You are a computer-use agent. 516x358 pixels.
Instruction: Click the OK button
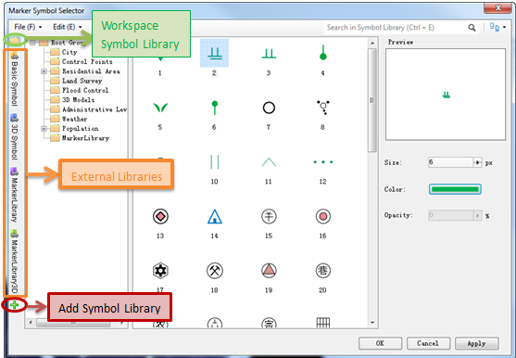[380, 343]
